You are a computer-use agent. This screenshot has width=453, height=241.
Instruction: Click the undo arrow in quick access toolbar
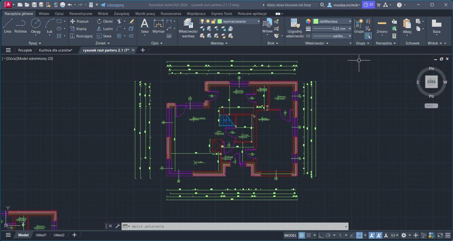70,5
